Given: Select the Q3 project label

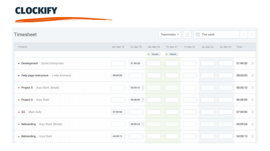Looking at the screenshot, I should click(23, 112).
